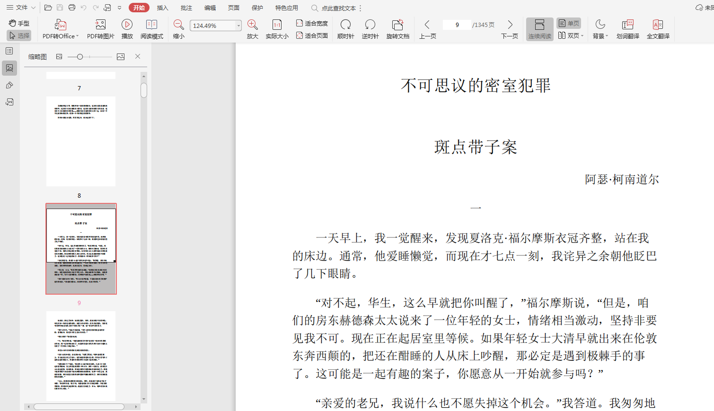The height and width of the screenshot is (411, 714).
Task: Redo the last undone action
Action: coord(96,8)
